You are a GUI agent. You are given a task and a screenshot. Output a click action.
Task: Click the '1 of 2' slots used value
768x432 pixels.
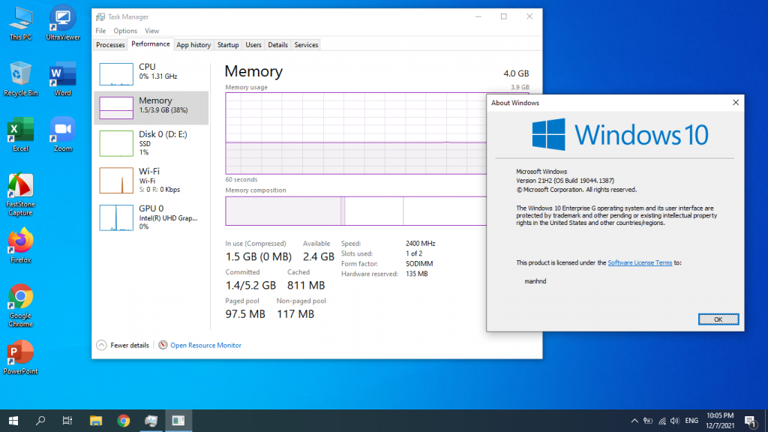[414, 253]
